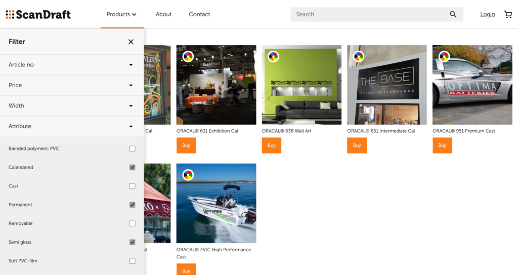Open the Products dropdown menu

tap(121, 14)
